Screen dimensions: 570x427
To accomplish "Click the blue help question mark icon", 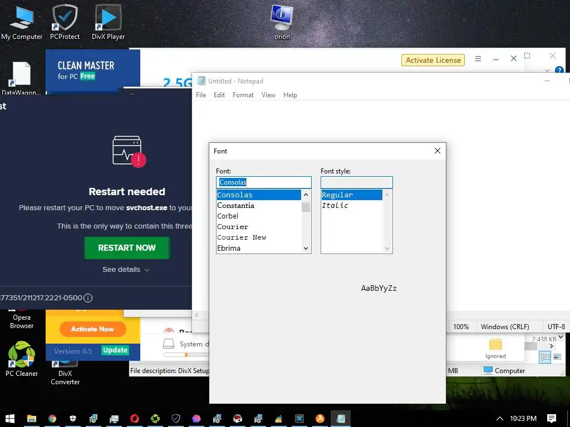I will click(559, 69).
